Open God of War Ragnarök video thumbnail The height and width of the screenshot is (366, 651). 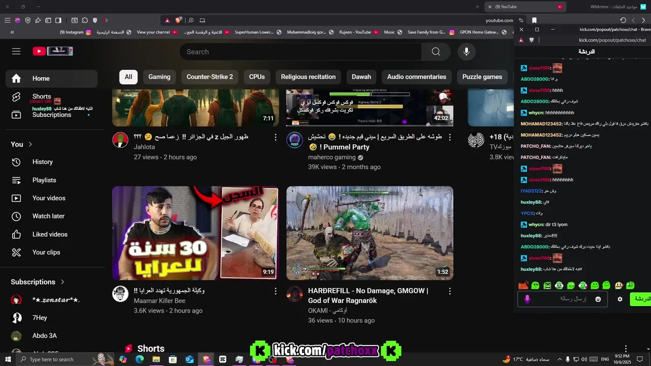pyautogui.click(x=370, y=233)
